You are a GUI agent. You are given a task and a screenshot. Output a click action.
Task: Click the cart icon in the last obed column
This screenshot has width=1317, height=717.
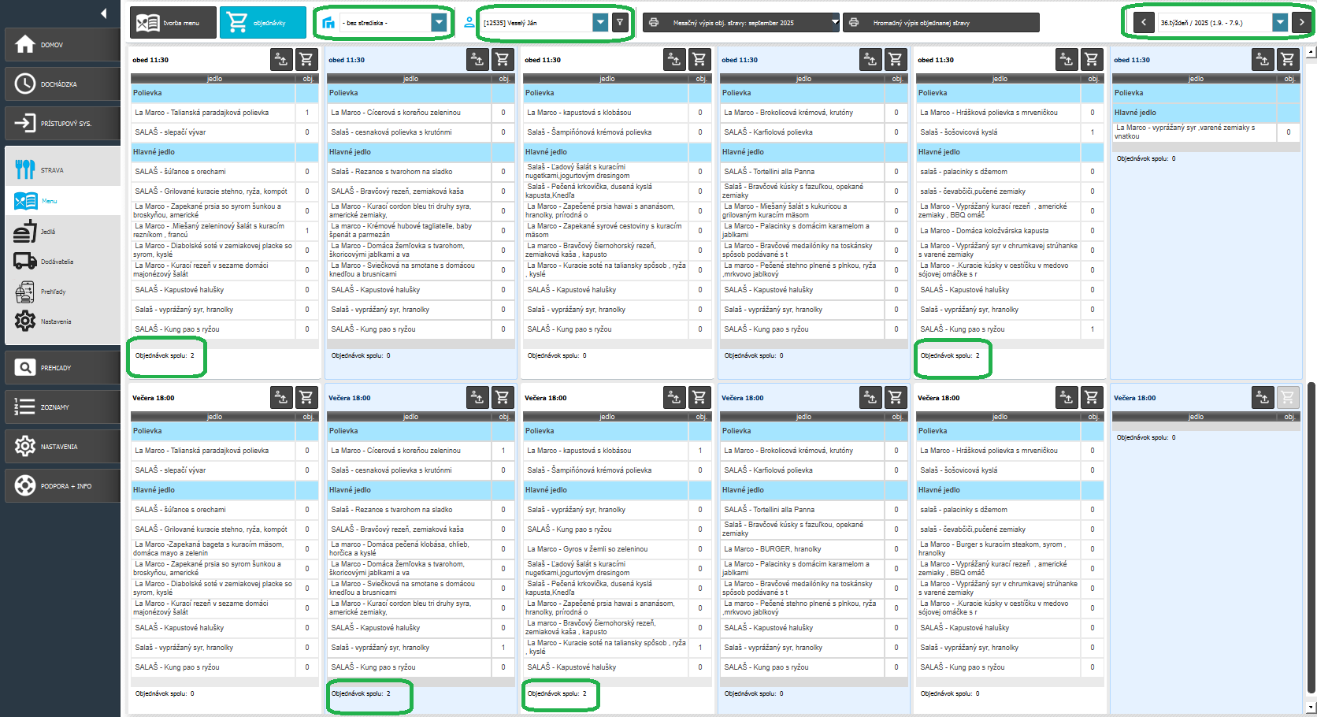1287,59
